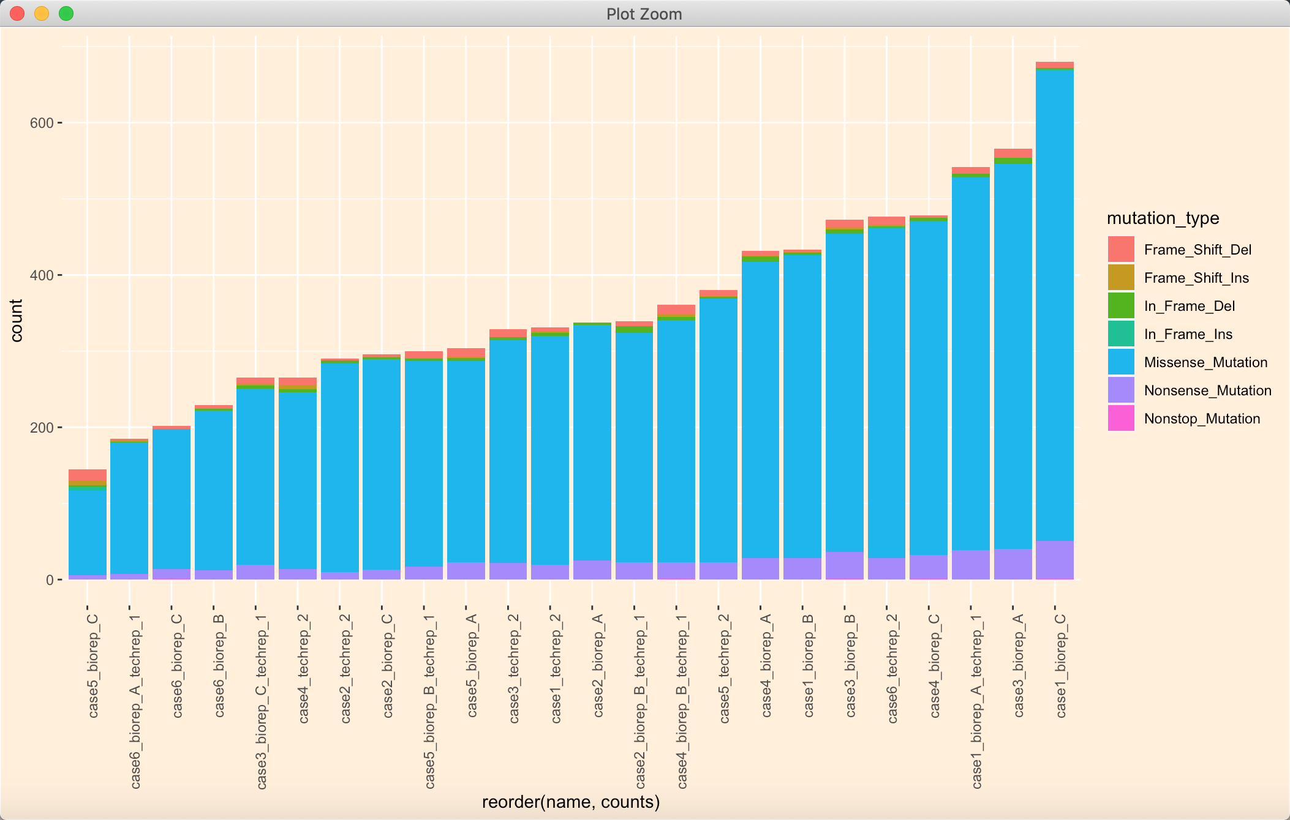Click the Nonstop_Mutation pink legend swatch
1290x820 pixels.
click(1121, 419)
